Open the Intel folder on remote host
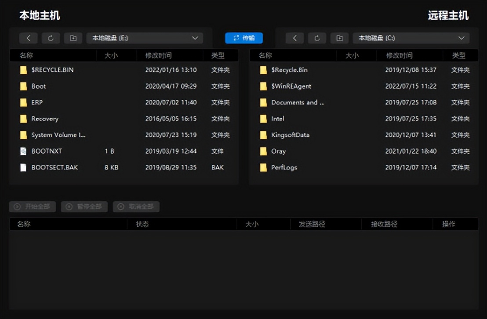The image size is (487, 319). tap(278, 119)
